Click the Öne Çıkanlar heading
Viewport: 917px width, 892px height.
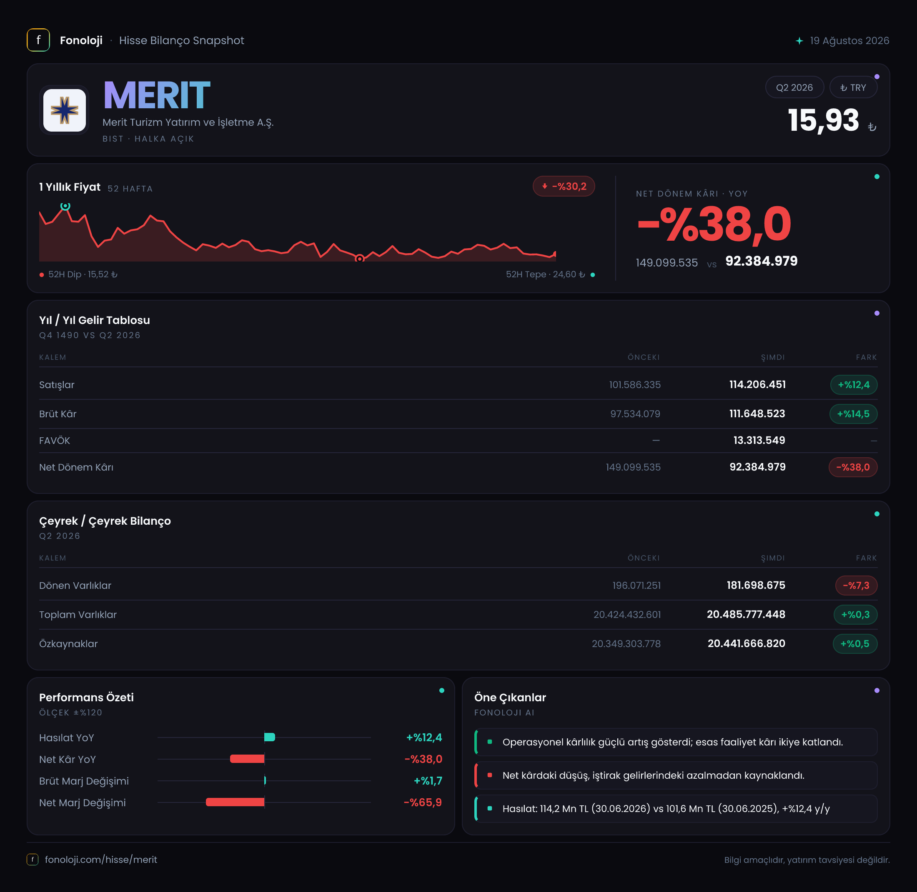510,697
